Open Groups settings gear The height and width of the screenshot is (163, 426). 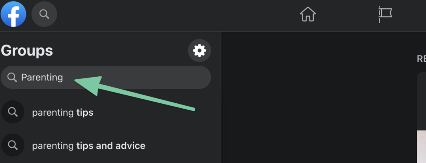coord(199,51)
